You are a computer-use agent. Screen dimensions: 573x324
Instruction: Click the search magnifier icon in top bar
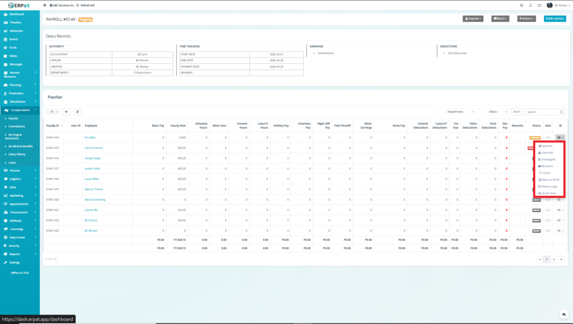522,5
